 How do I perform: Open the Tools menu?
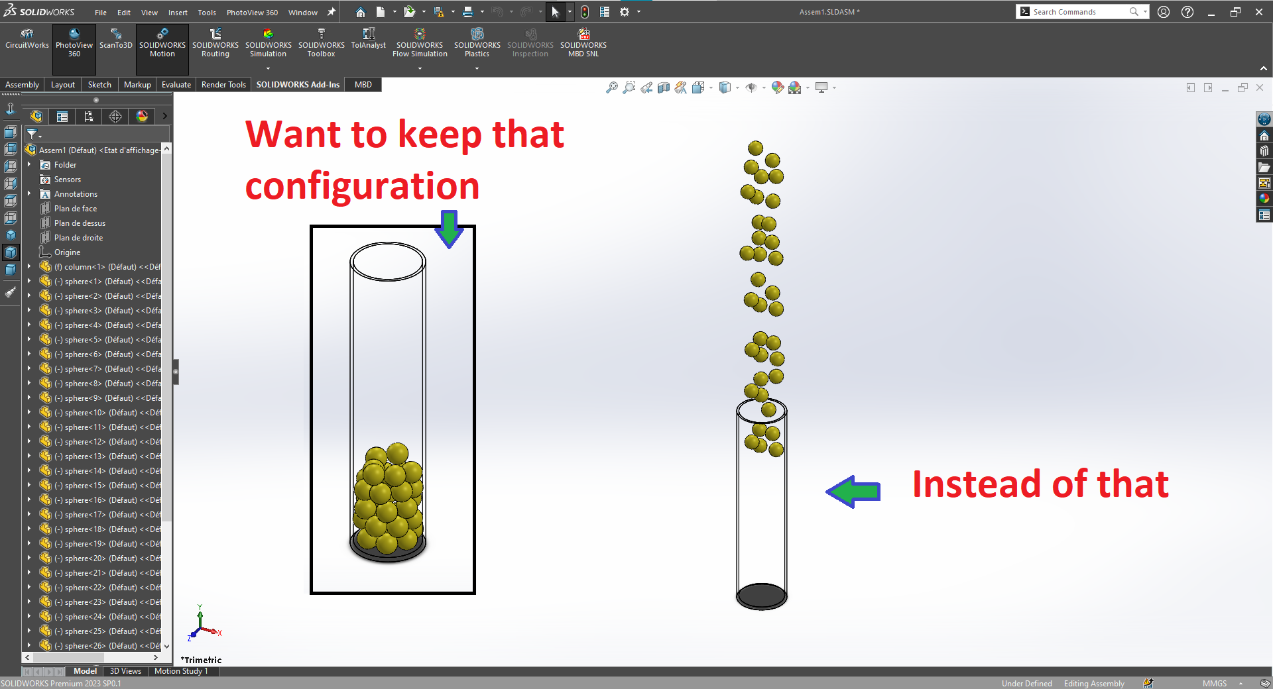[206, 12]
